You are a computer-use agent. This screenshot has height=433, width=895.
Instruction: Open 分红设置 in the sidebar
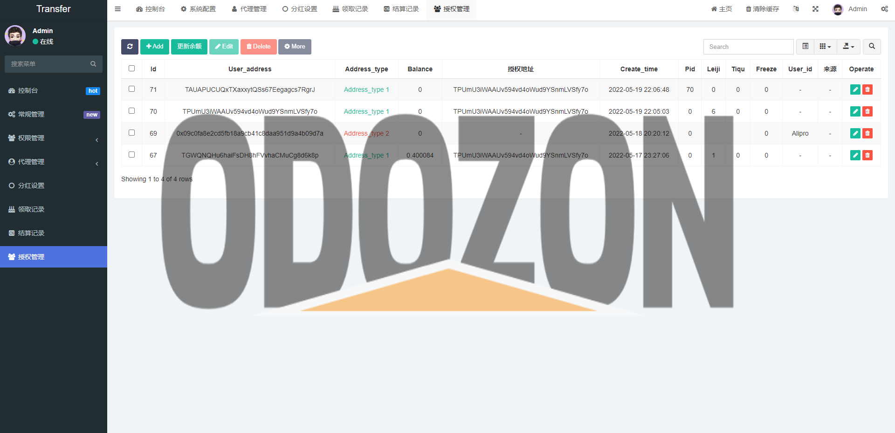[x=54, y=186]
